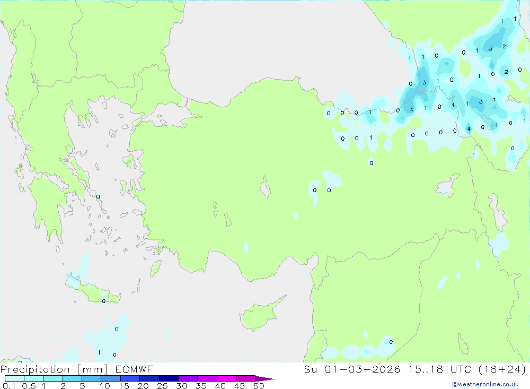
Task: Click the 0.5–1 mm legend color swatch
Action: tap(34, 378)
